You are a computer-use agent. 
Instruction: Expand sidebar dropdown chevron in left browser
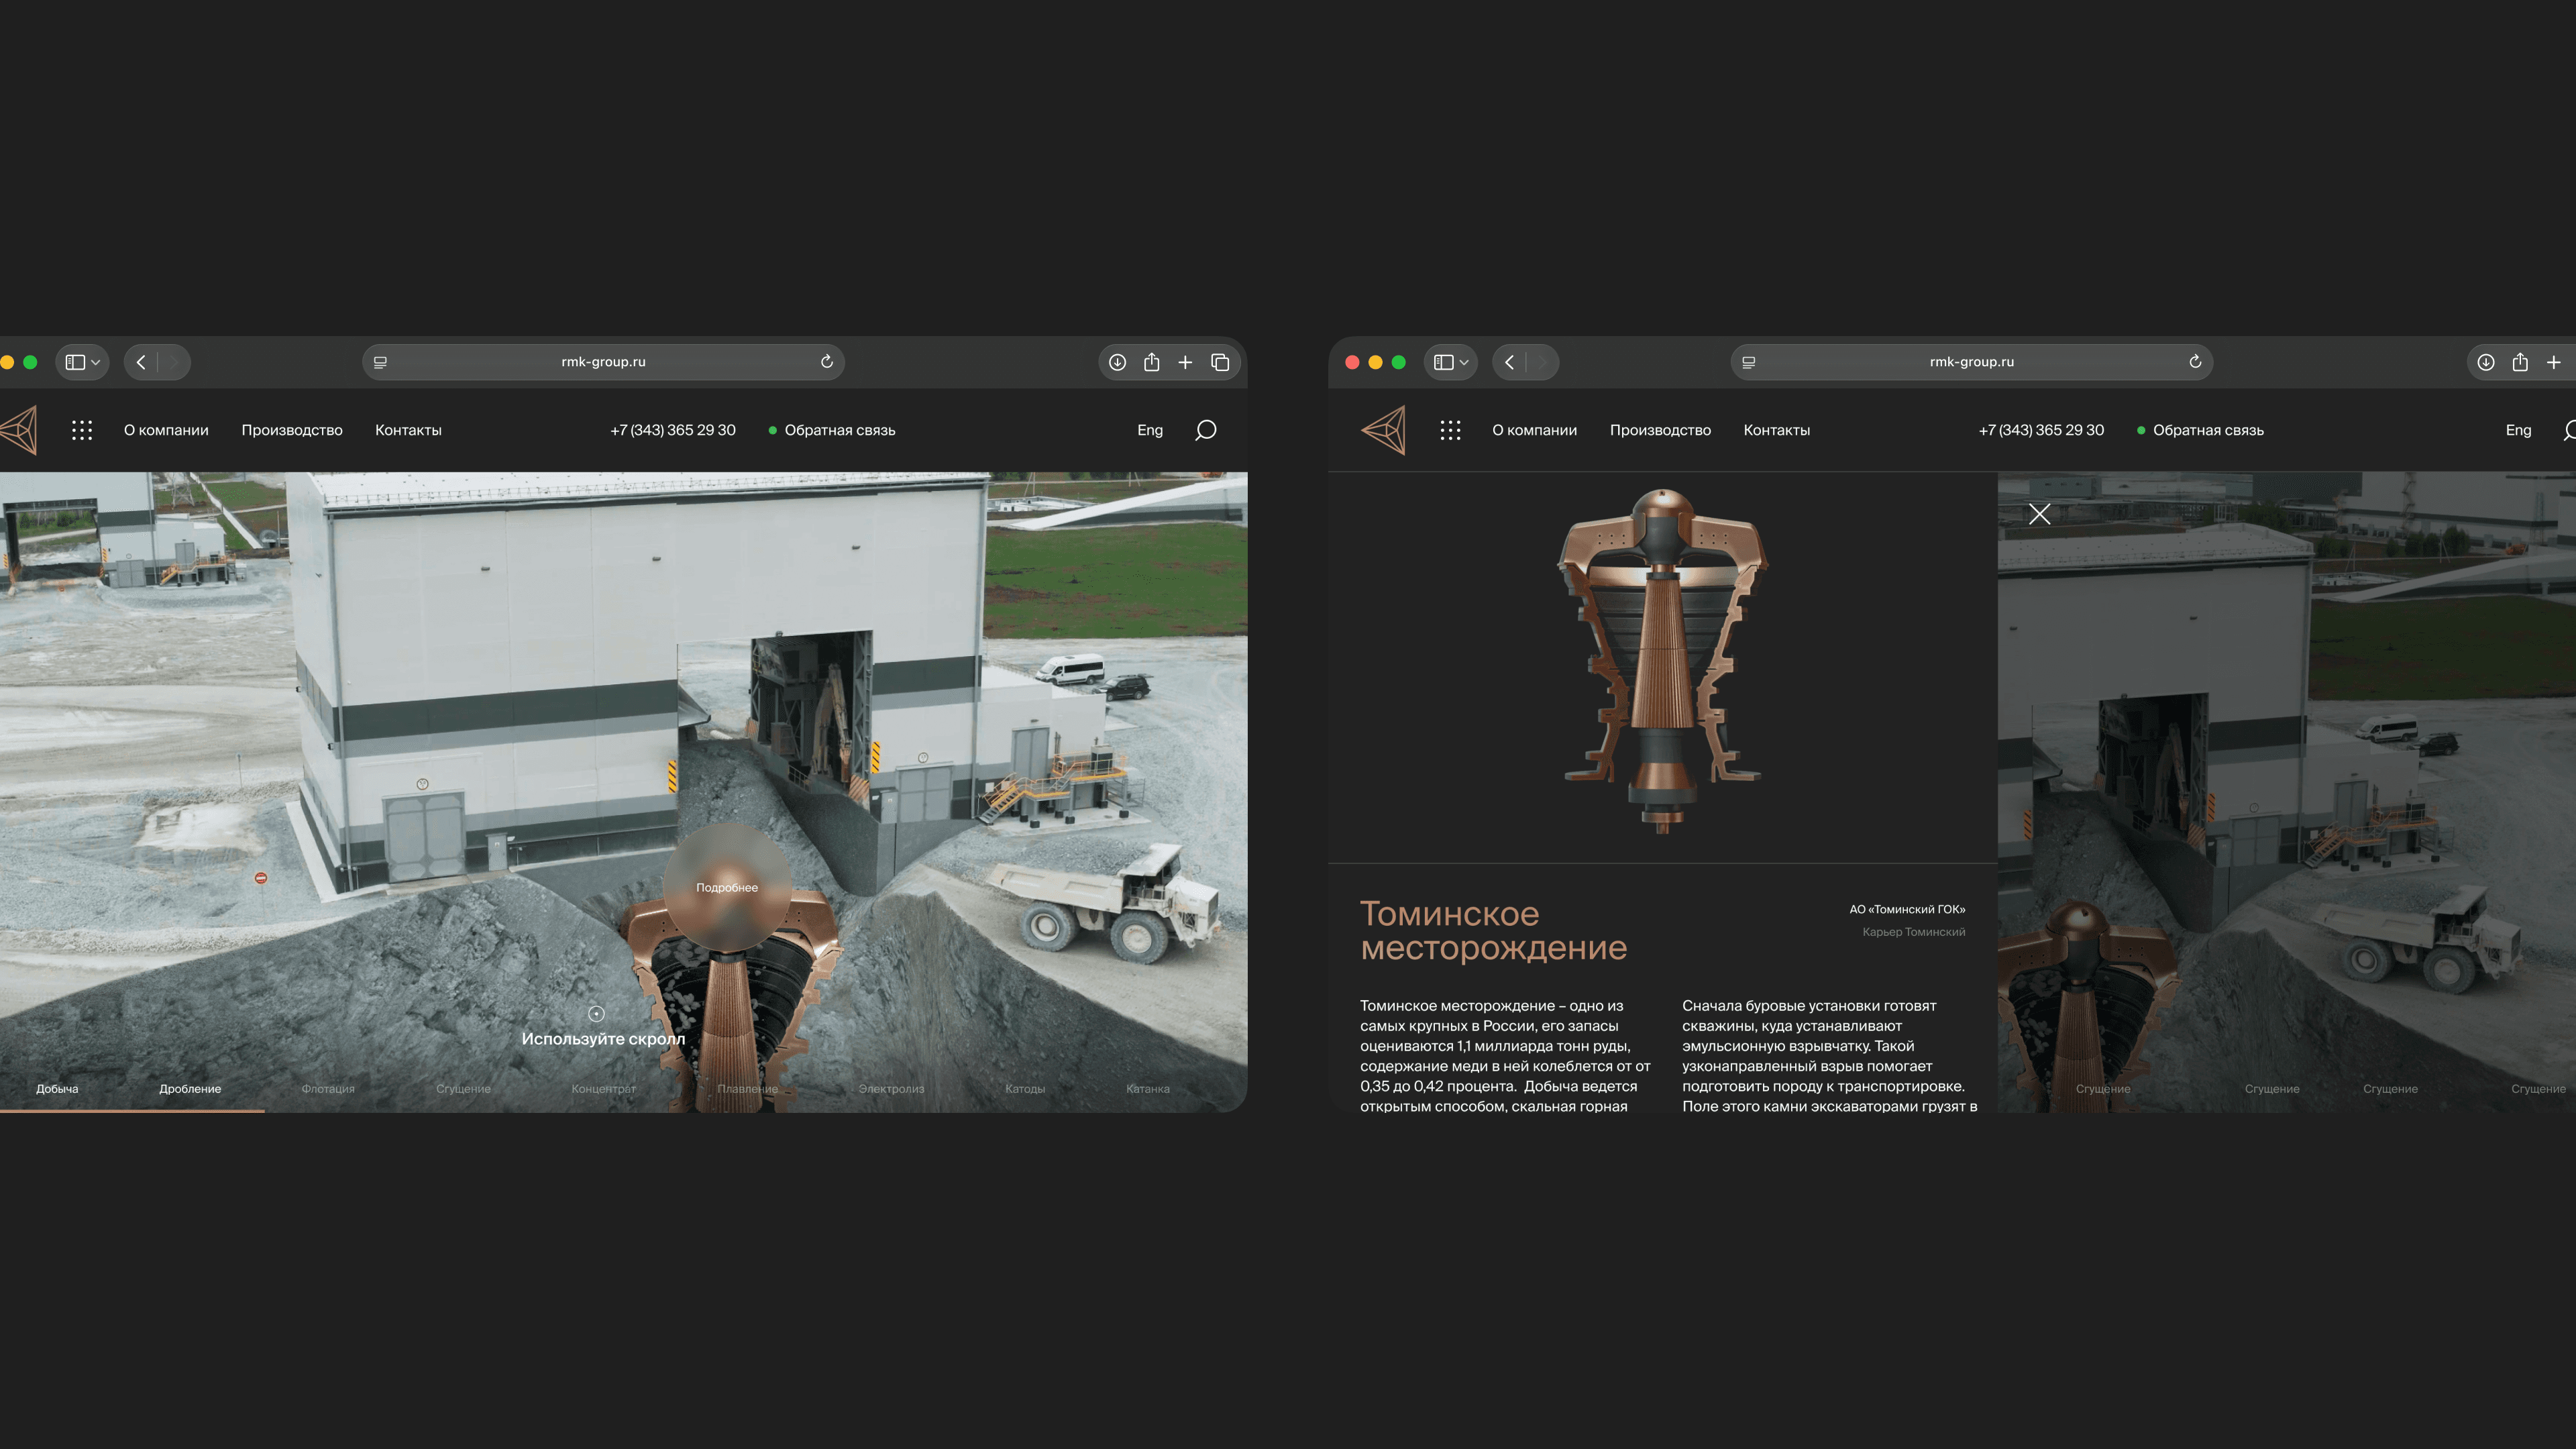click(96, 362)
